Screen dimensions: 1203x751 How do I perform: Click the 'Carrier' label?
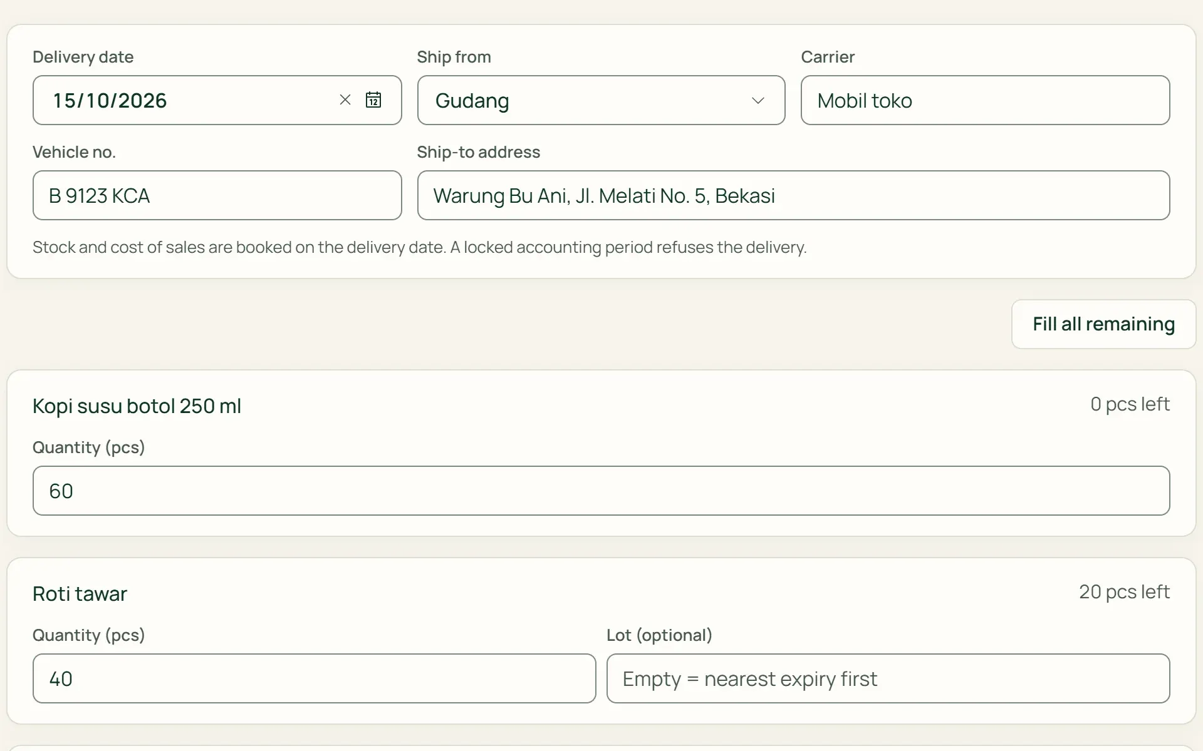(x=828, y=57)
